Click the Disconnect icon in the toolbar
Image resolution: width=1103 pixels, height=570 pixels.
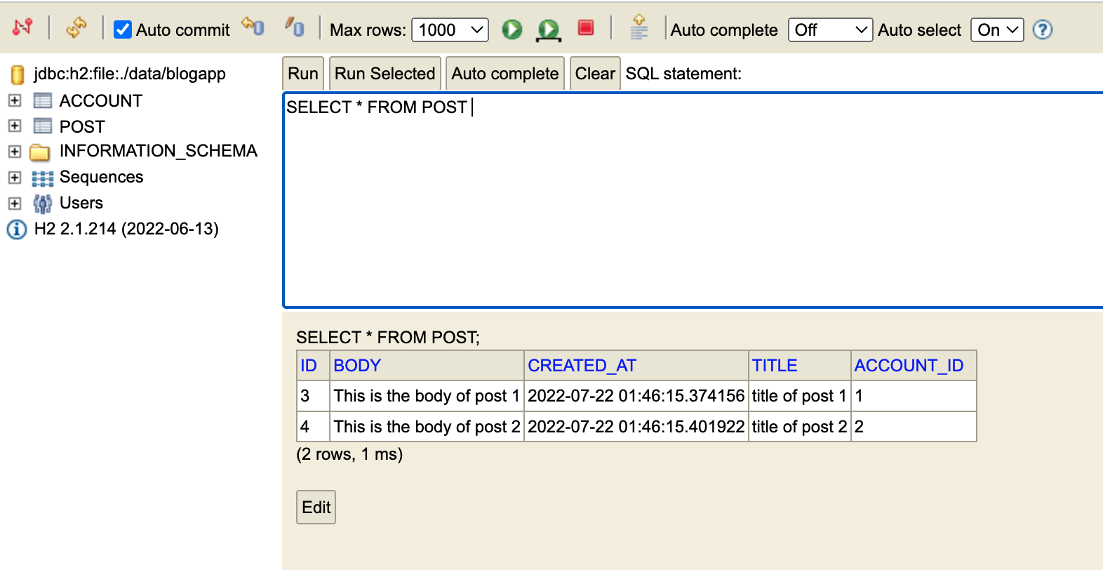[22, 27]
